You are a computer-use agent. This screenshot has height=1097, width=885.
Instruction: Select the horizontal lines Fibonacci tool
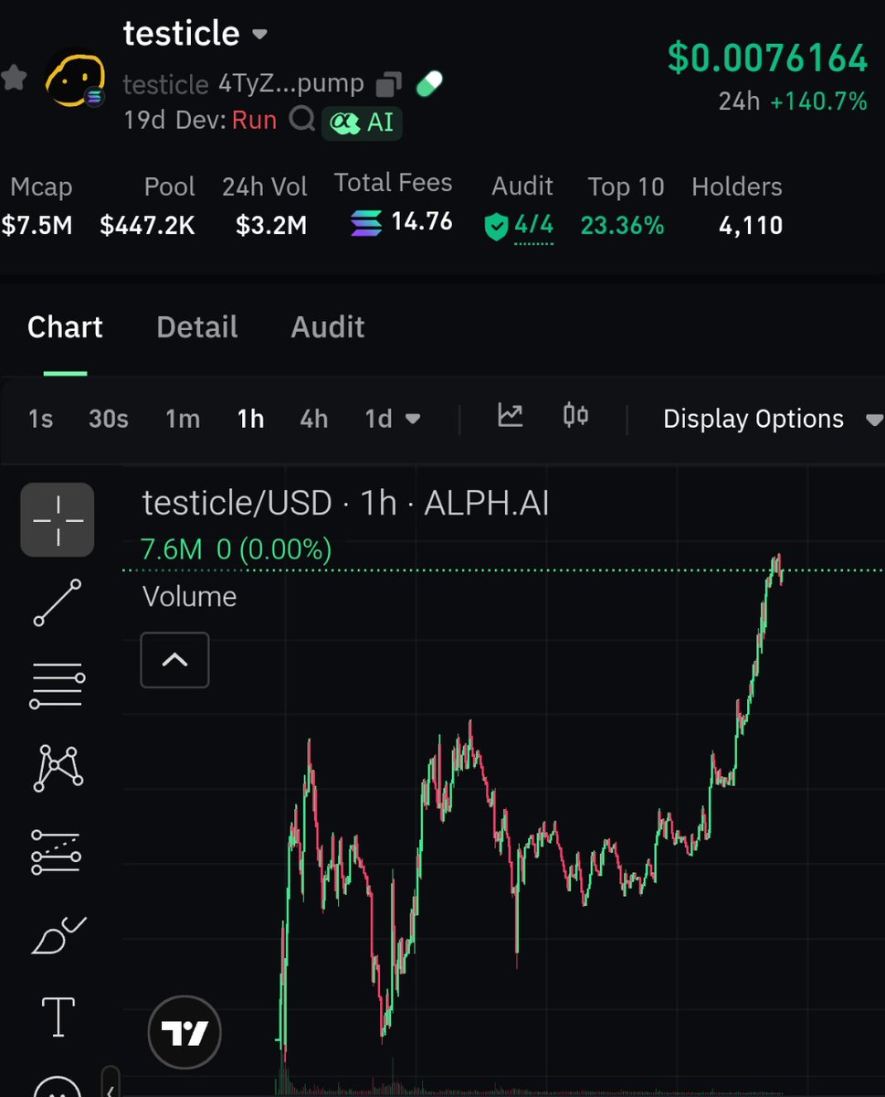(x=58, y=686)
